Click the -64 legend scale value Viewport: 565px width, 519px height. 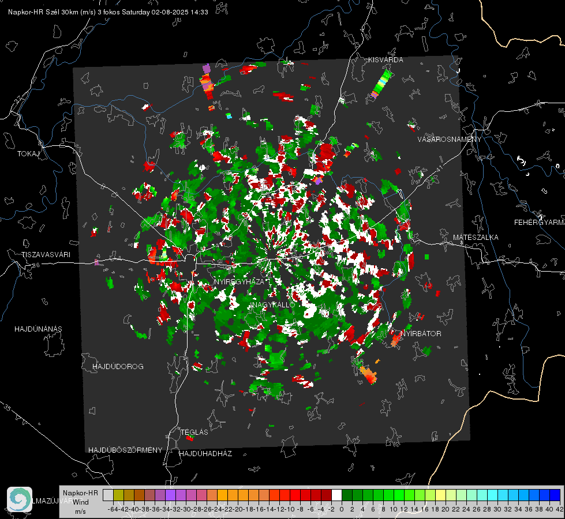click(x=113, y=509)
